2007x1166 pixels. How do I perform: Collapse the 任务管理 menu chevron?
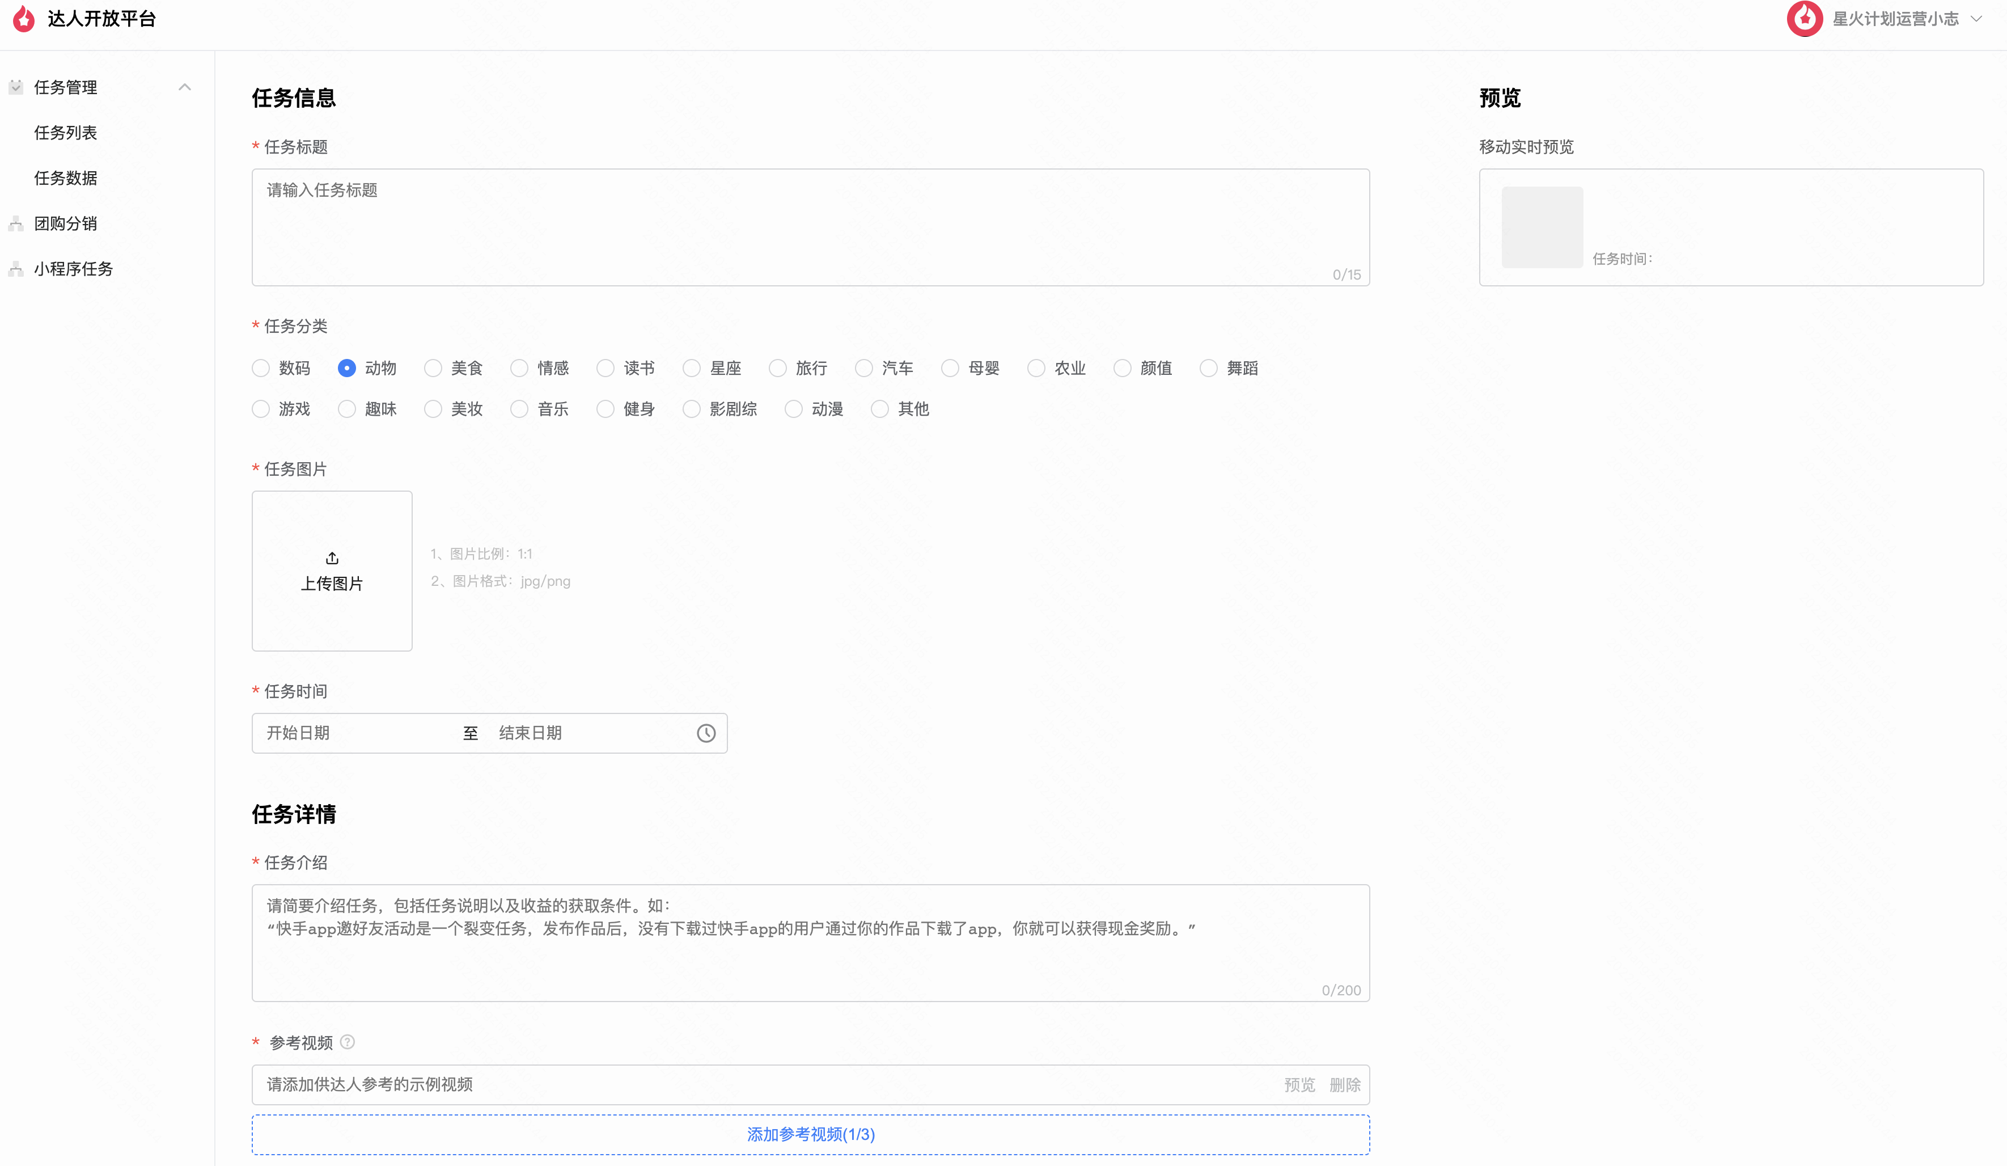pyautogui.click(x=185, y=87)
